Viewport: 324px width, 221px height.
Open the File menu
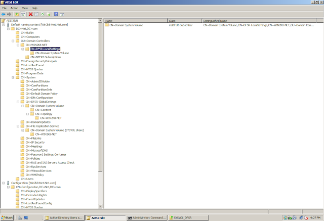[x=5, y=8]
